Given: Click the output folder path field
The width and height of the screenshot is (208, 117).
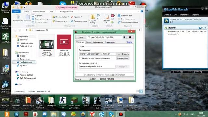Looking at the screenshot, I should click(x=97, y=54).
